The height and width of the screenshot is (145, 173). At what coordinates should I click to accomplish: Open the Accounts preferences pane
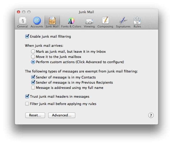[x=37, y=22]
